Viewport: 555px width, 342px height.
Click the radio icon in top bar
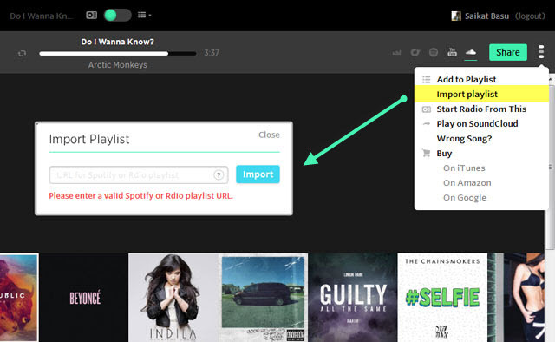point(91,16)
